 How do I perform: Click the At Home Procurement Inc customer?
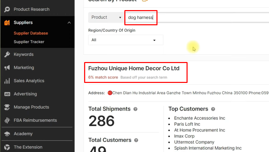pos(199,130)
